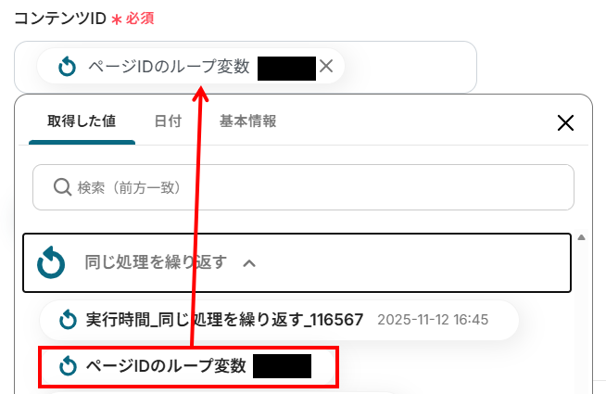Viewport: 606px width, 394px height.
Task: Choose ページIDのループ変数 from the value list
Action: tap(189, 366)
